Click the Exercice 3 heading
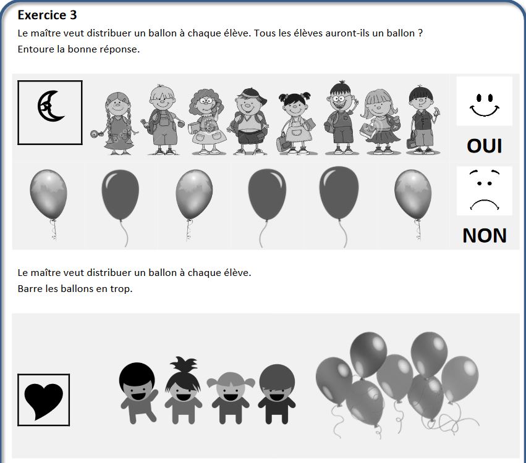The height and width of the screenshot is (463, 526). tap(48, 15)
